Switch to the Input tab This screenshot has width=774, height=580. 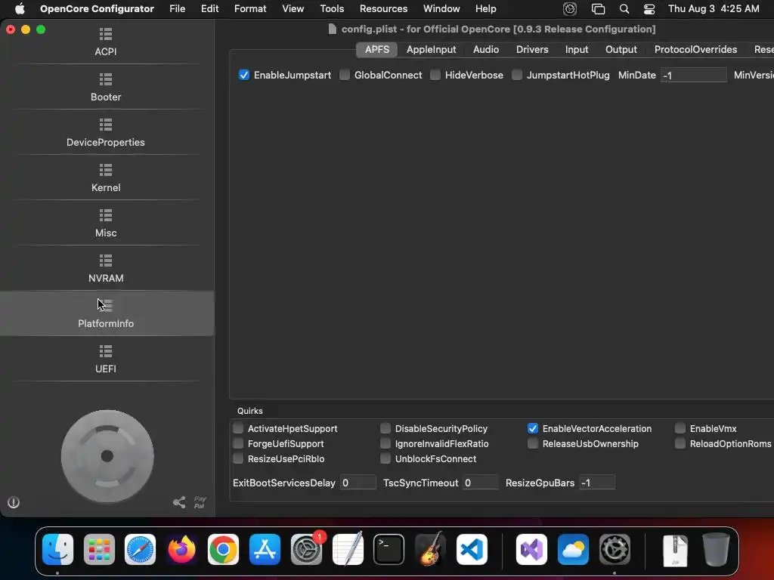tap(577, 49)
